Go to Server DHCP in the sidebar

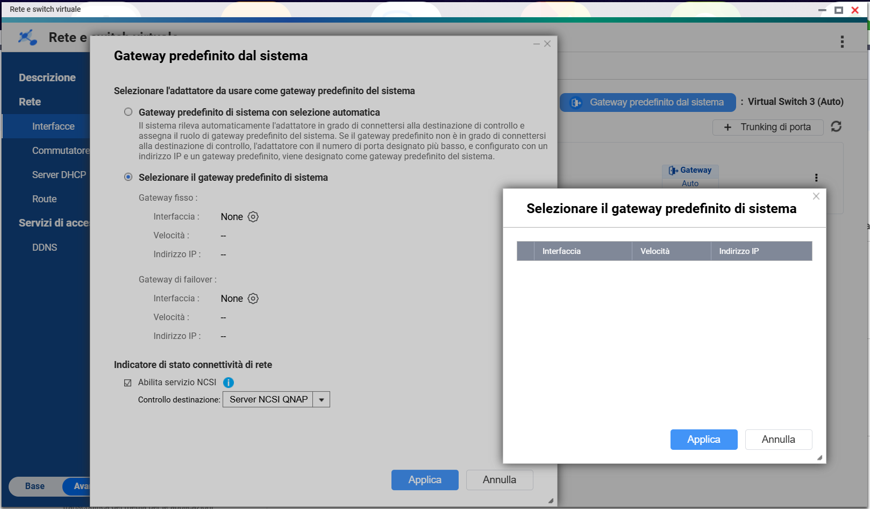pos(59,175)
